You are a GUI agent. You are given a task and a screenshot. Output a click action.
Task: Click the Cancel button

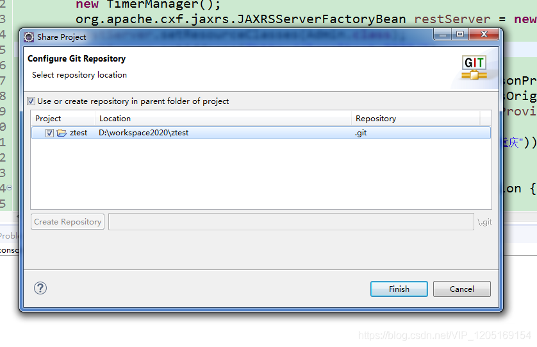coord(461,289)
